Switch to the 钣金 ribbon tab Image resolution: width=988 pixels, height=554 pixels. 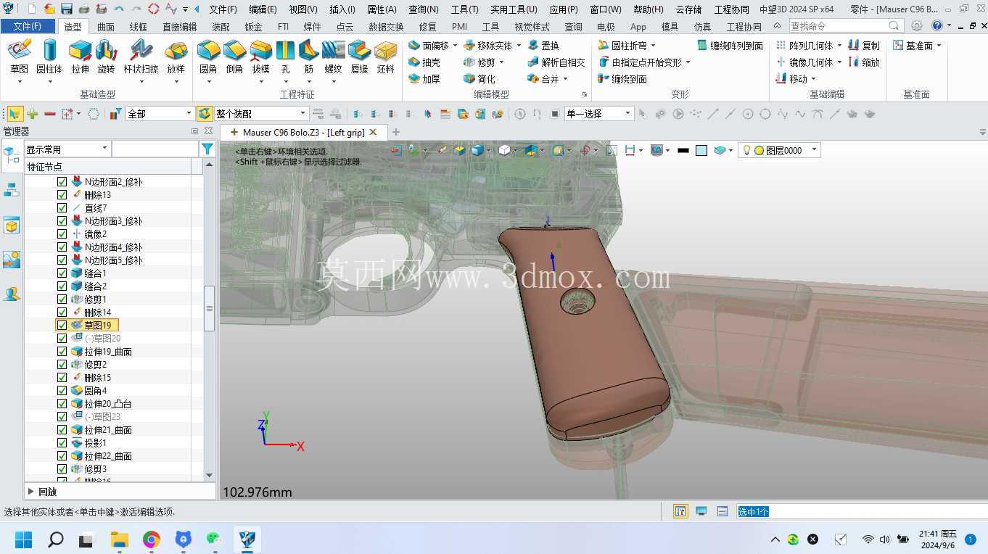pyautogui.click(x=253, y=27)
